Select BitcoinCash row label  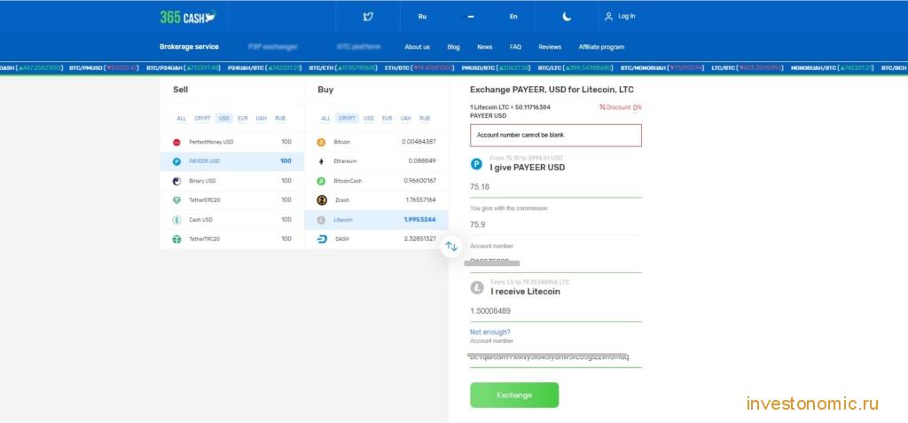(348, 181)
